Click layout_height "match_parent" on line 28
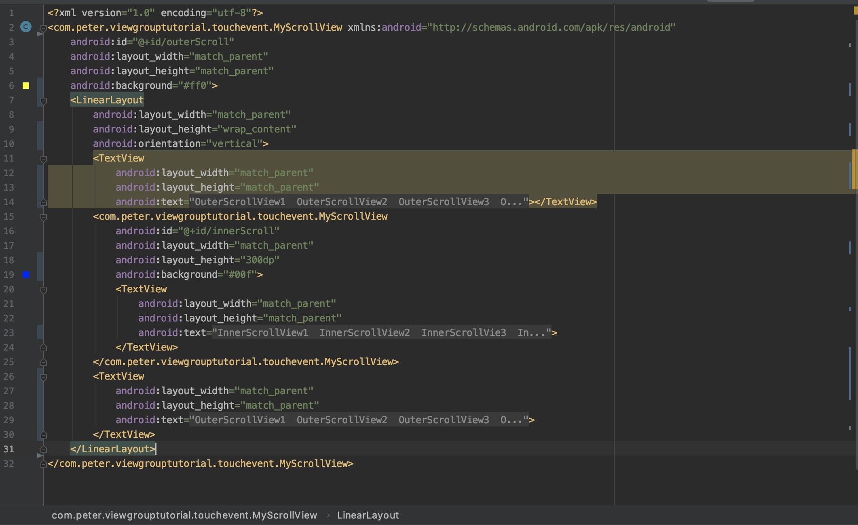 pos(280,405)
